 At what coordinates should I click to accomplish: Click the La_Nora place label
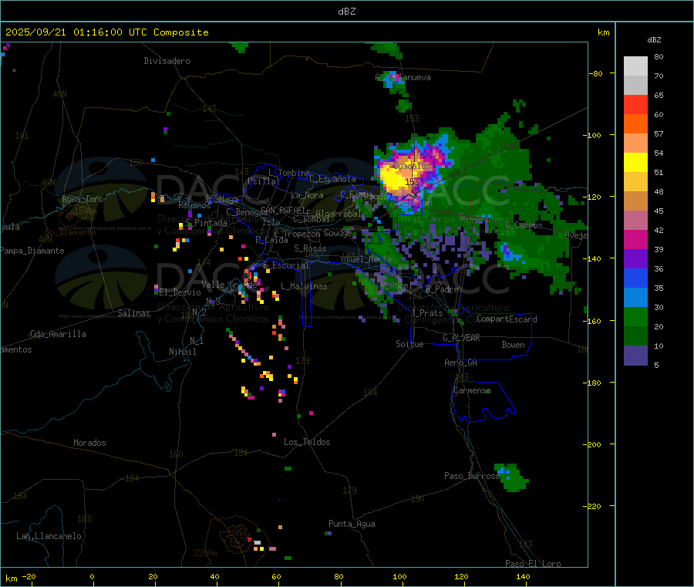pyautogui.click(x=307, y=195)
